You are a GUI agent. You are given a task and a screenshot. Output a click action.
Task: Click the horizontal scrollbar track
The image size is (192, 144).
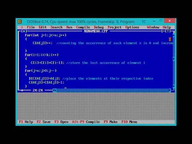tap(113, 90)
